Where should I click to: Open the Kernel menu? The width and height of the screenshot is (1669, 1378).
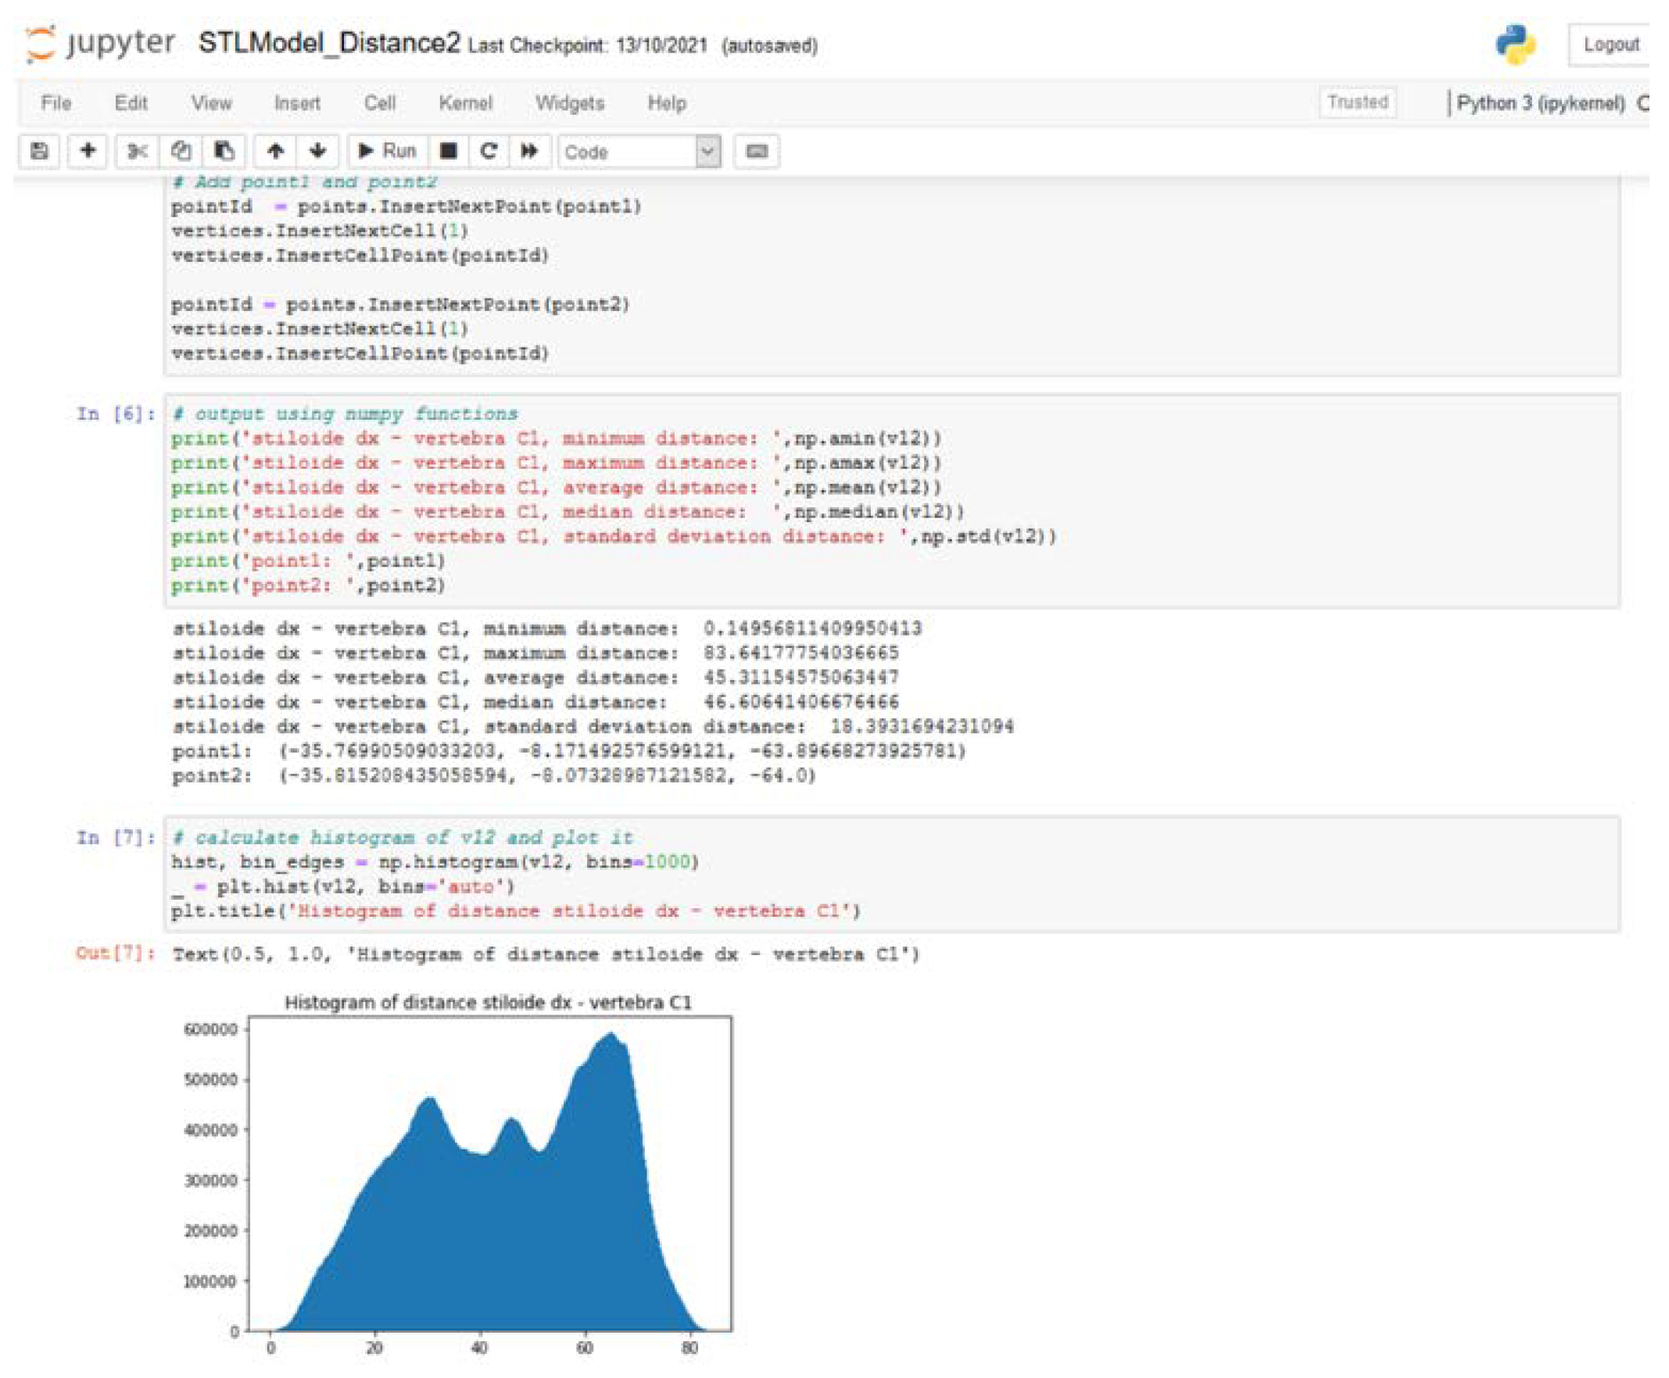click(465, 103)
